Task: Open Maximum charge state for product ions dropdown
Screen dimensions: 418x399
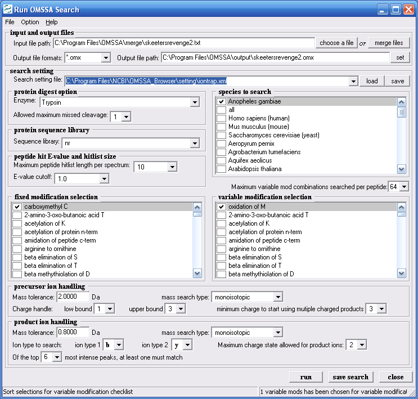Action: point(362,345)
